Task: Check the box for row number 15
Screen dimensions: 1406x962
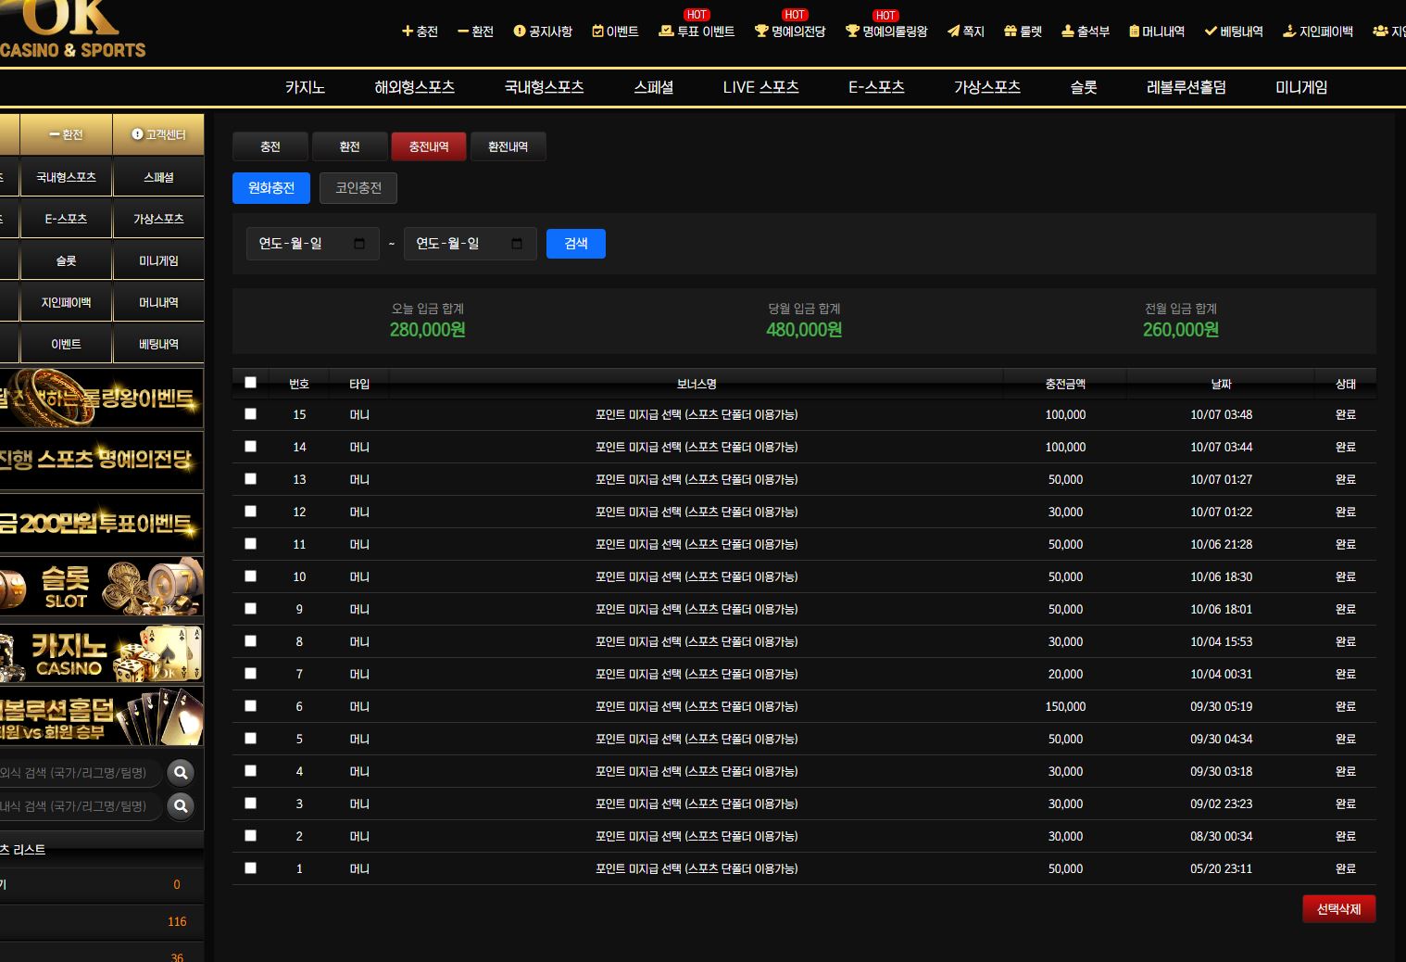Action: point(250,414)
